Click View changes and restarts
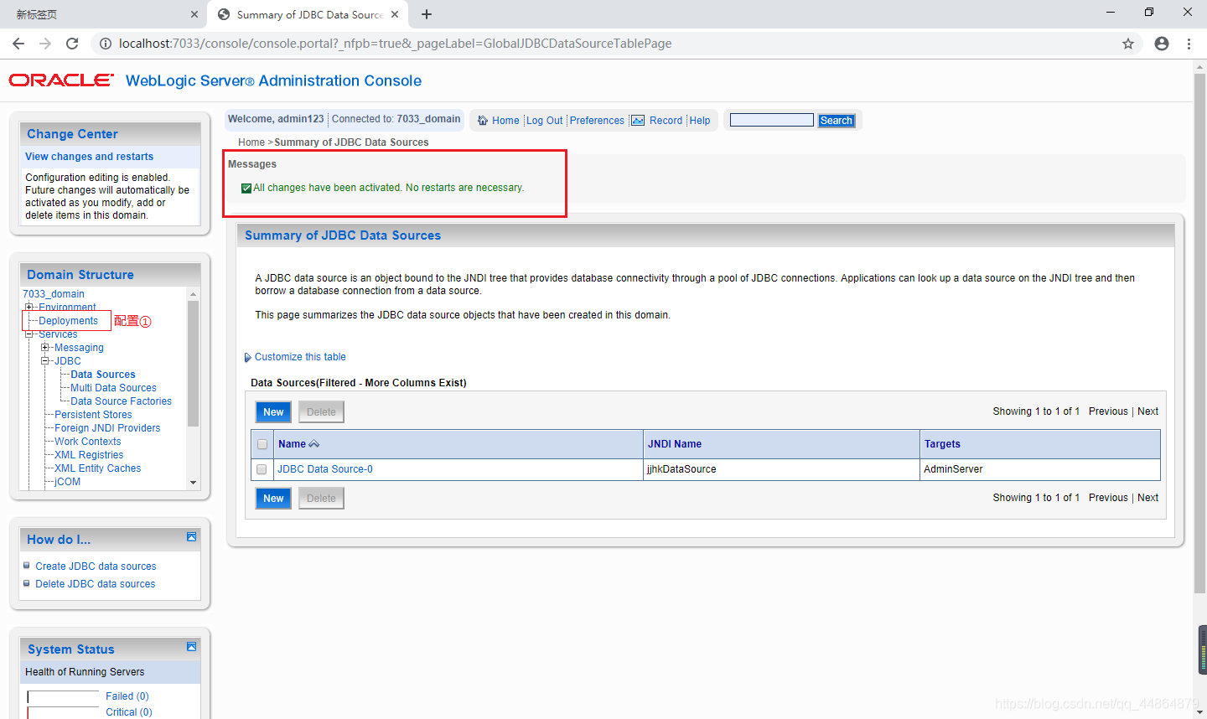1207x719 pixels. click(x=89, y=157)
